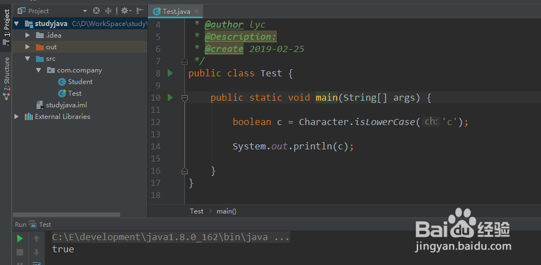
Task: Click the @author tag in comment
Action: [x=224, y=24]
